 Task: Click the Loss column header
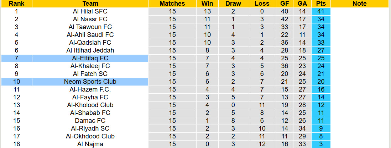coord(262,4)
